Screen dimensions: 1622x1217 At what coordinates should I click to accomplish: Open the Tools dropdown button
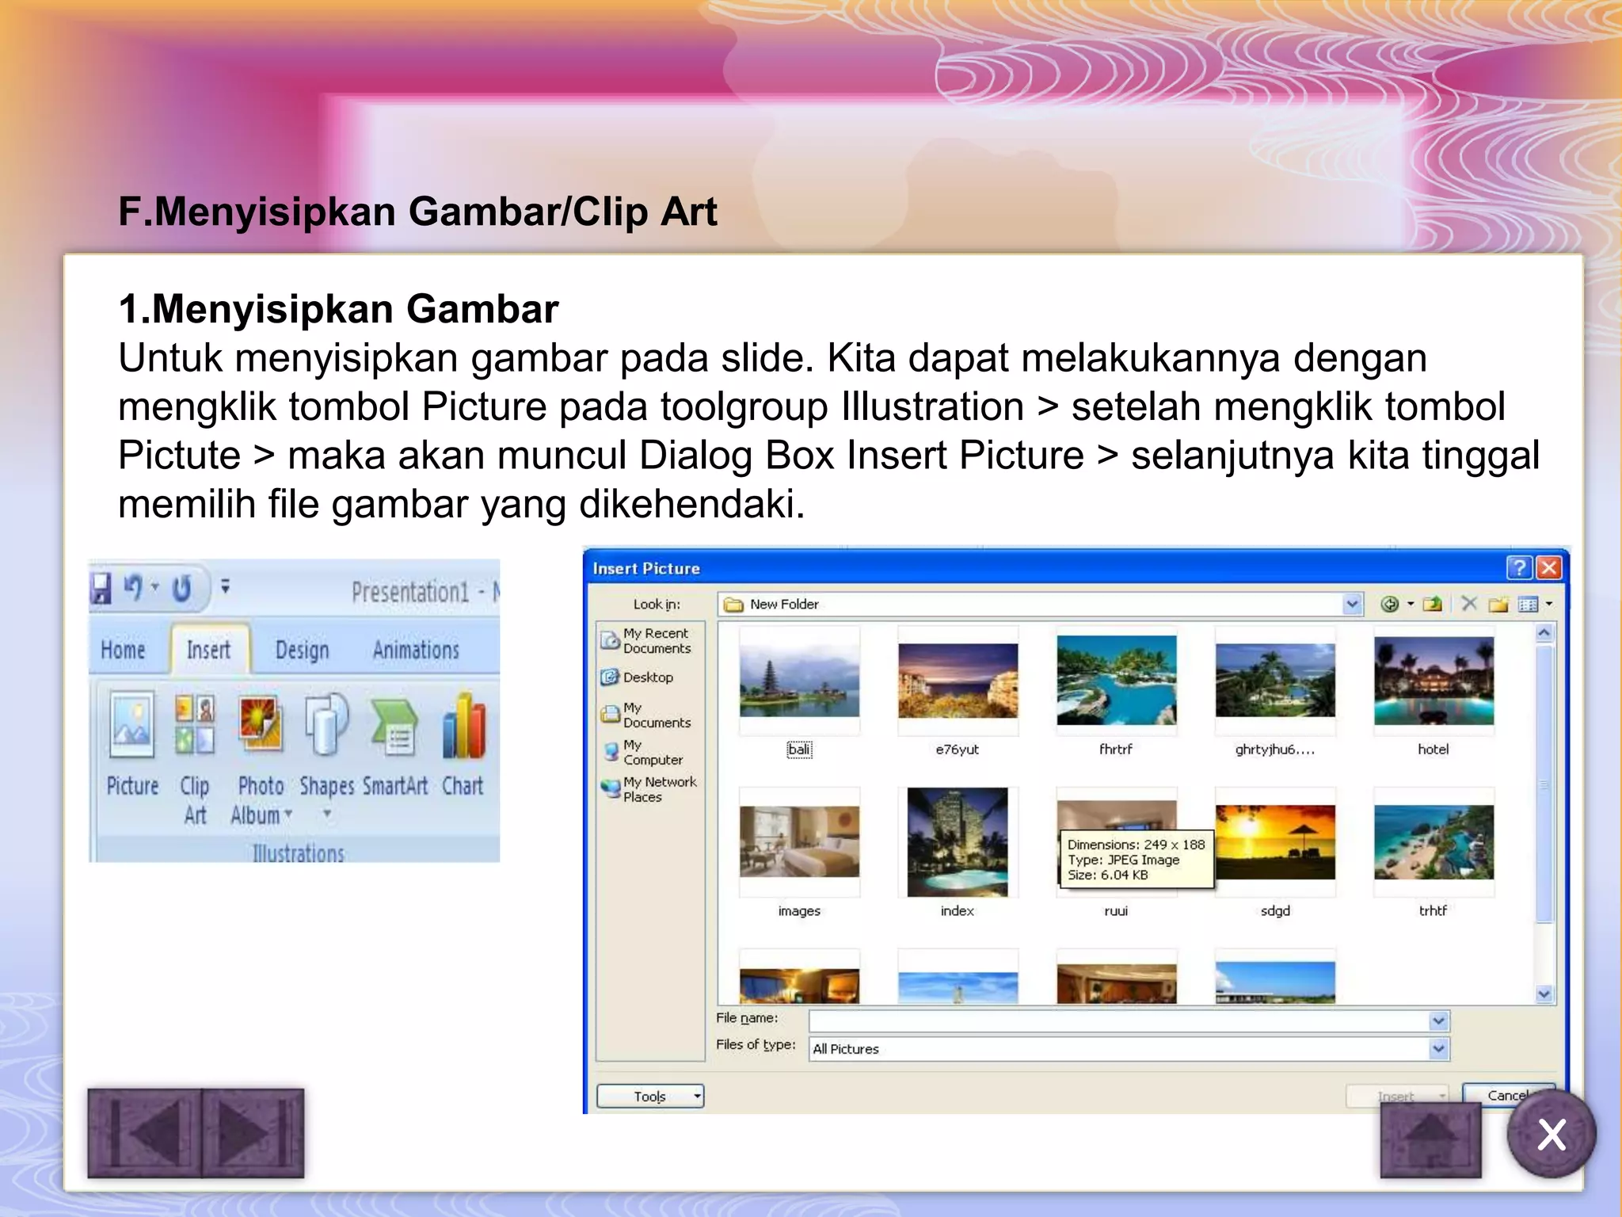[x=650, y=1096]
